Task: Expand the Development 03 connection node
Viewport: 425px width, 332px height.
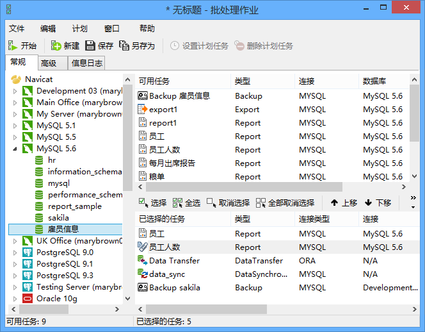Action: [x=15, y=91]
